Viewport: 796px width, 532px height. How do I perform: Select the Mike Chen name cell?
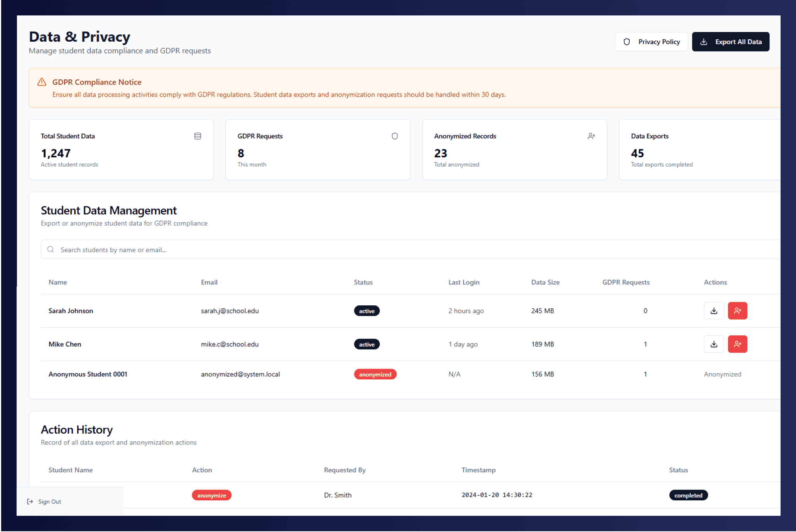coord(65,344)
